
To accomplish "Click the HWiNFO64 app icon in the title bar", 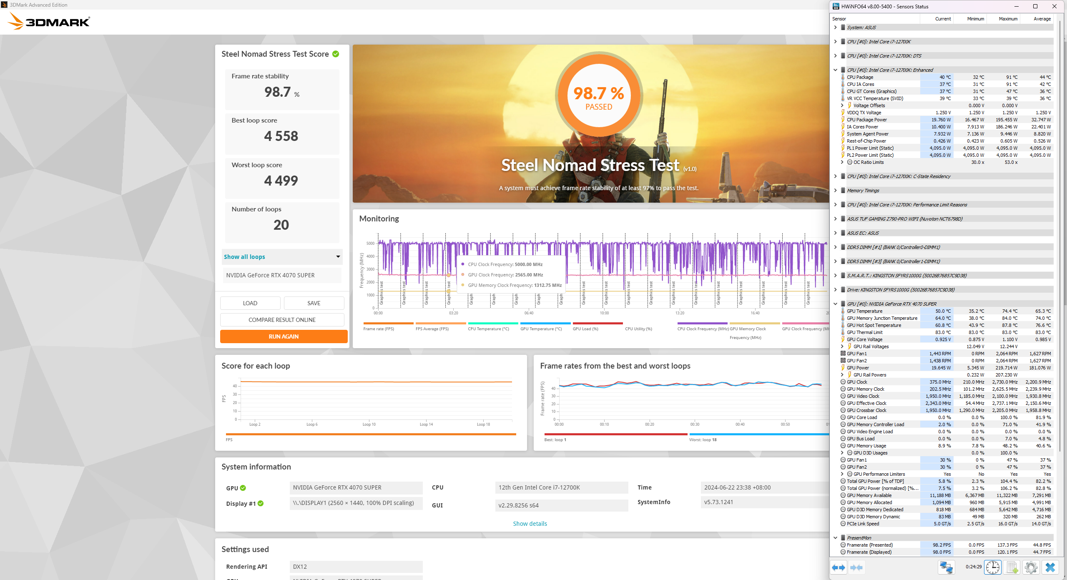I will 836,6.
